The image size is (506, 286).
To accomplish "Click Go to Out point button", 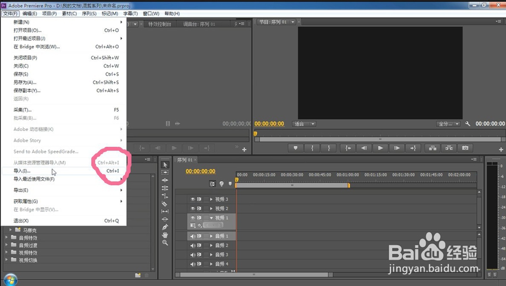I will 413,148.
